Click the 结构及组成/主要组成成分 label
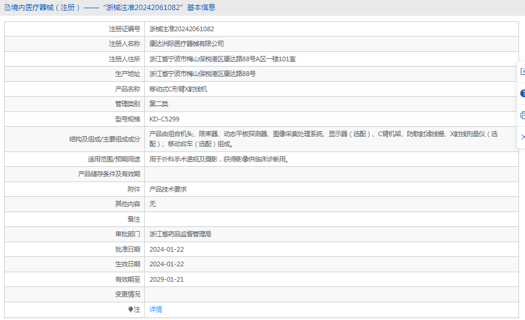The height and width of the screenshot is (320, 525). [105, 139]
